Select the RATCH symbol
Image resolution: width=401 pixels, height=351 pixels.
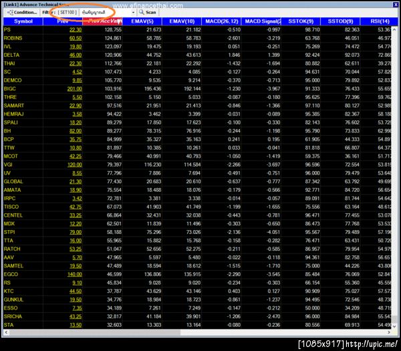(x=12, y=249)
